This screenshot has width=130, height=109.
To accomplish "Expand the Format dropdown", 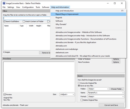I will (123, 96).
